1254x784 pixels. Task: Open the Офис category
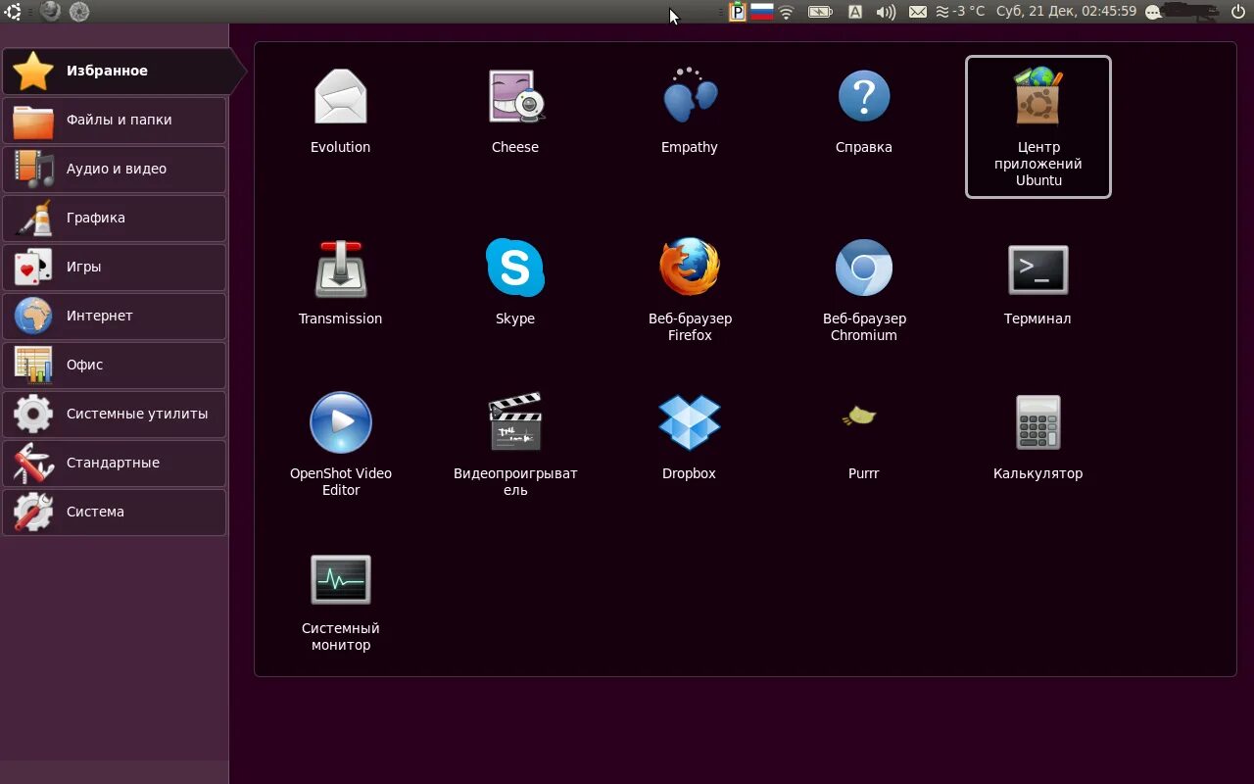point(115,365)
